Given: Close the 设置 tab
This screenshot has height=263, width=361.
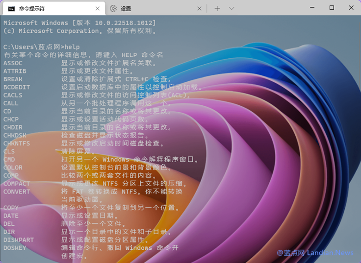Looking at the screenshot, I should pyautogui.click(x=199, y=9).
